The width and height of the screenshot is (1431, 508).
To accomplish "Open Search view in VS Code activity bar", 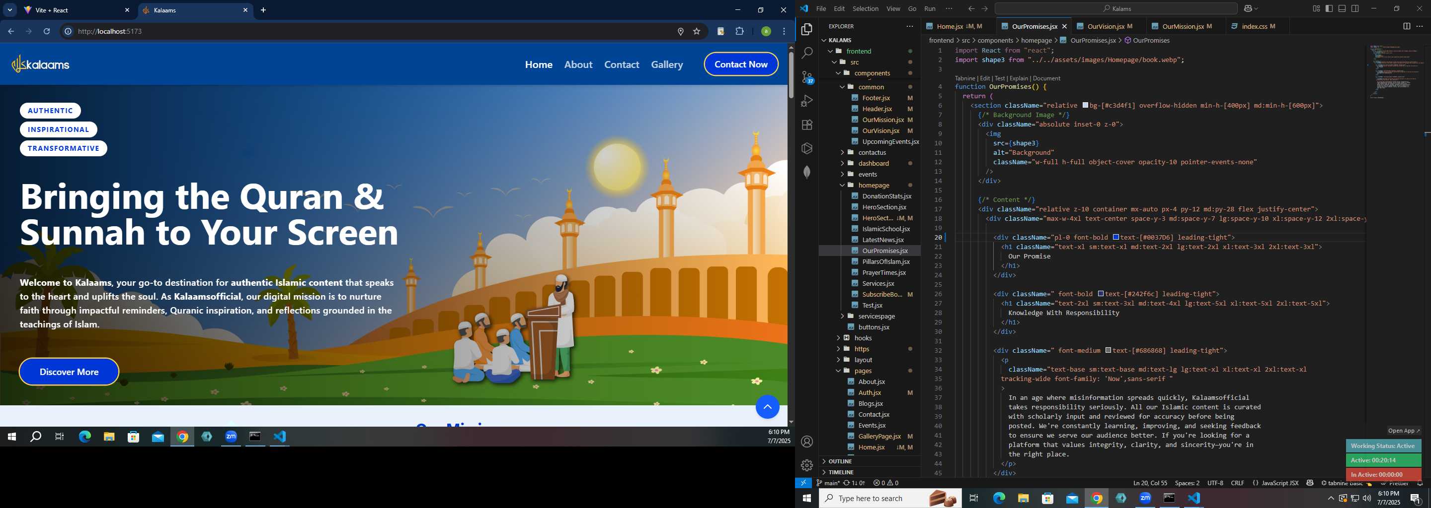I will pos(806,53).
